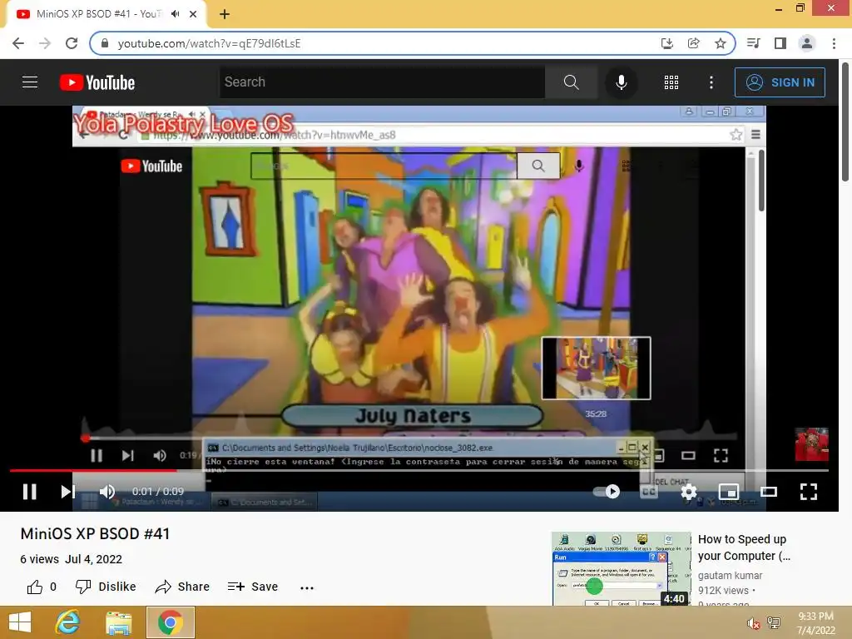
Task: Click the channel watermark thumbnail on video
Action: pos(812,444)
